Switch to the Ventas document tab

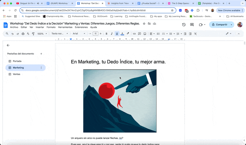click(x=17, y=74)
